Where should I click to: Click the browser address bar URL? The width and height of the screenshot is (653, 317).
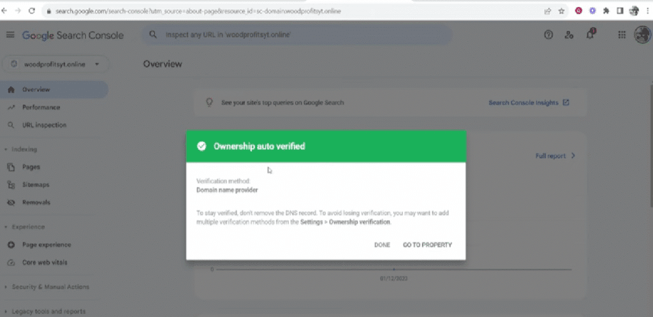click(x=198, y=11)
